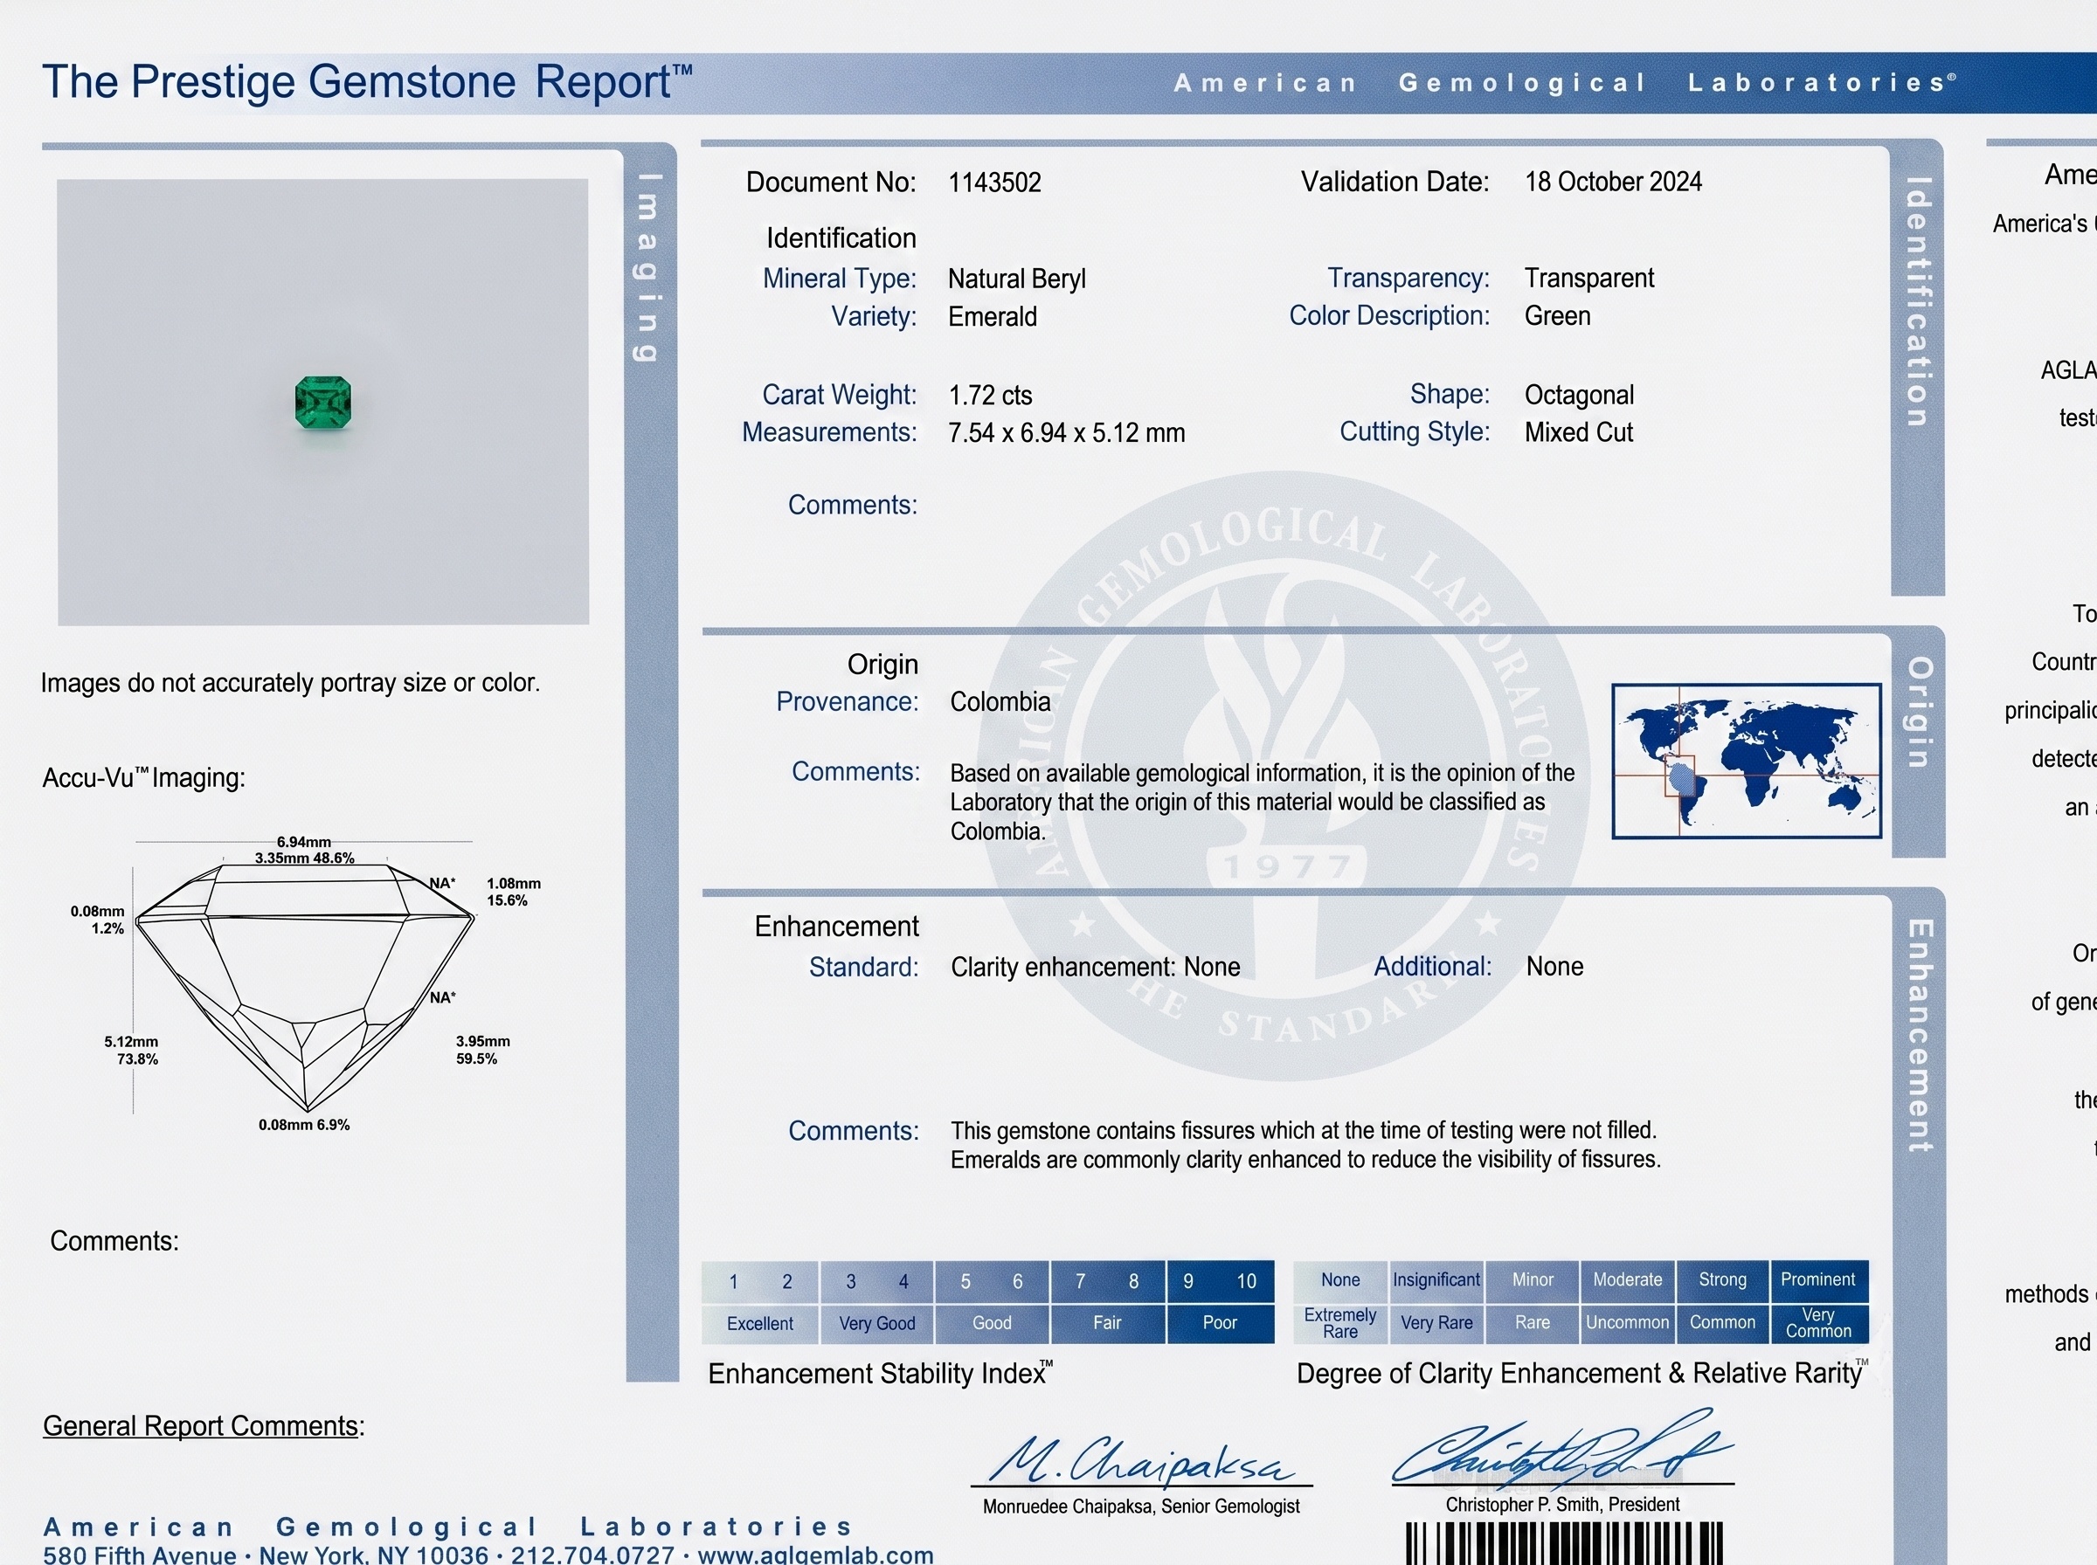Click the world map origin image
Viewport: 2097px width, 1565px height.
point(1747,761)
